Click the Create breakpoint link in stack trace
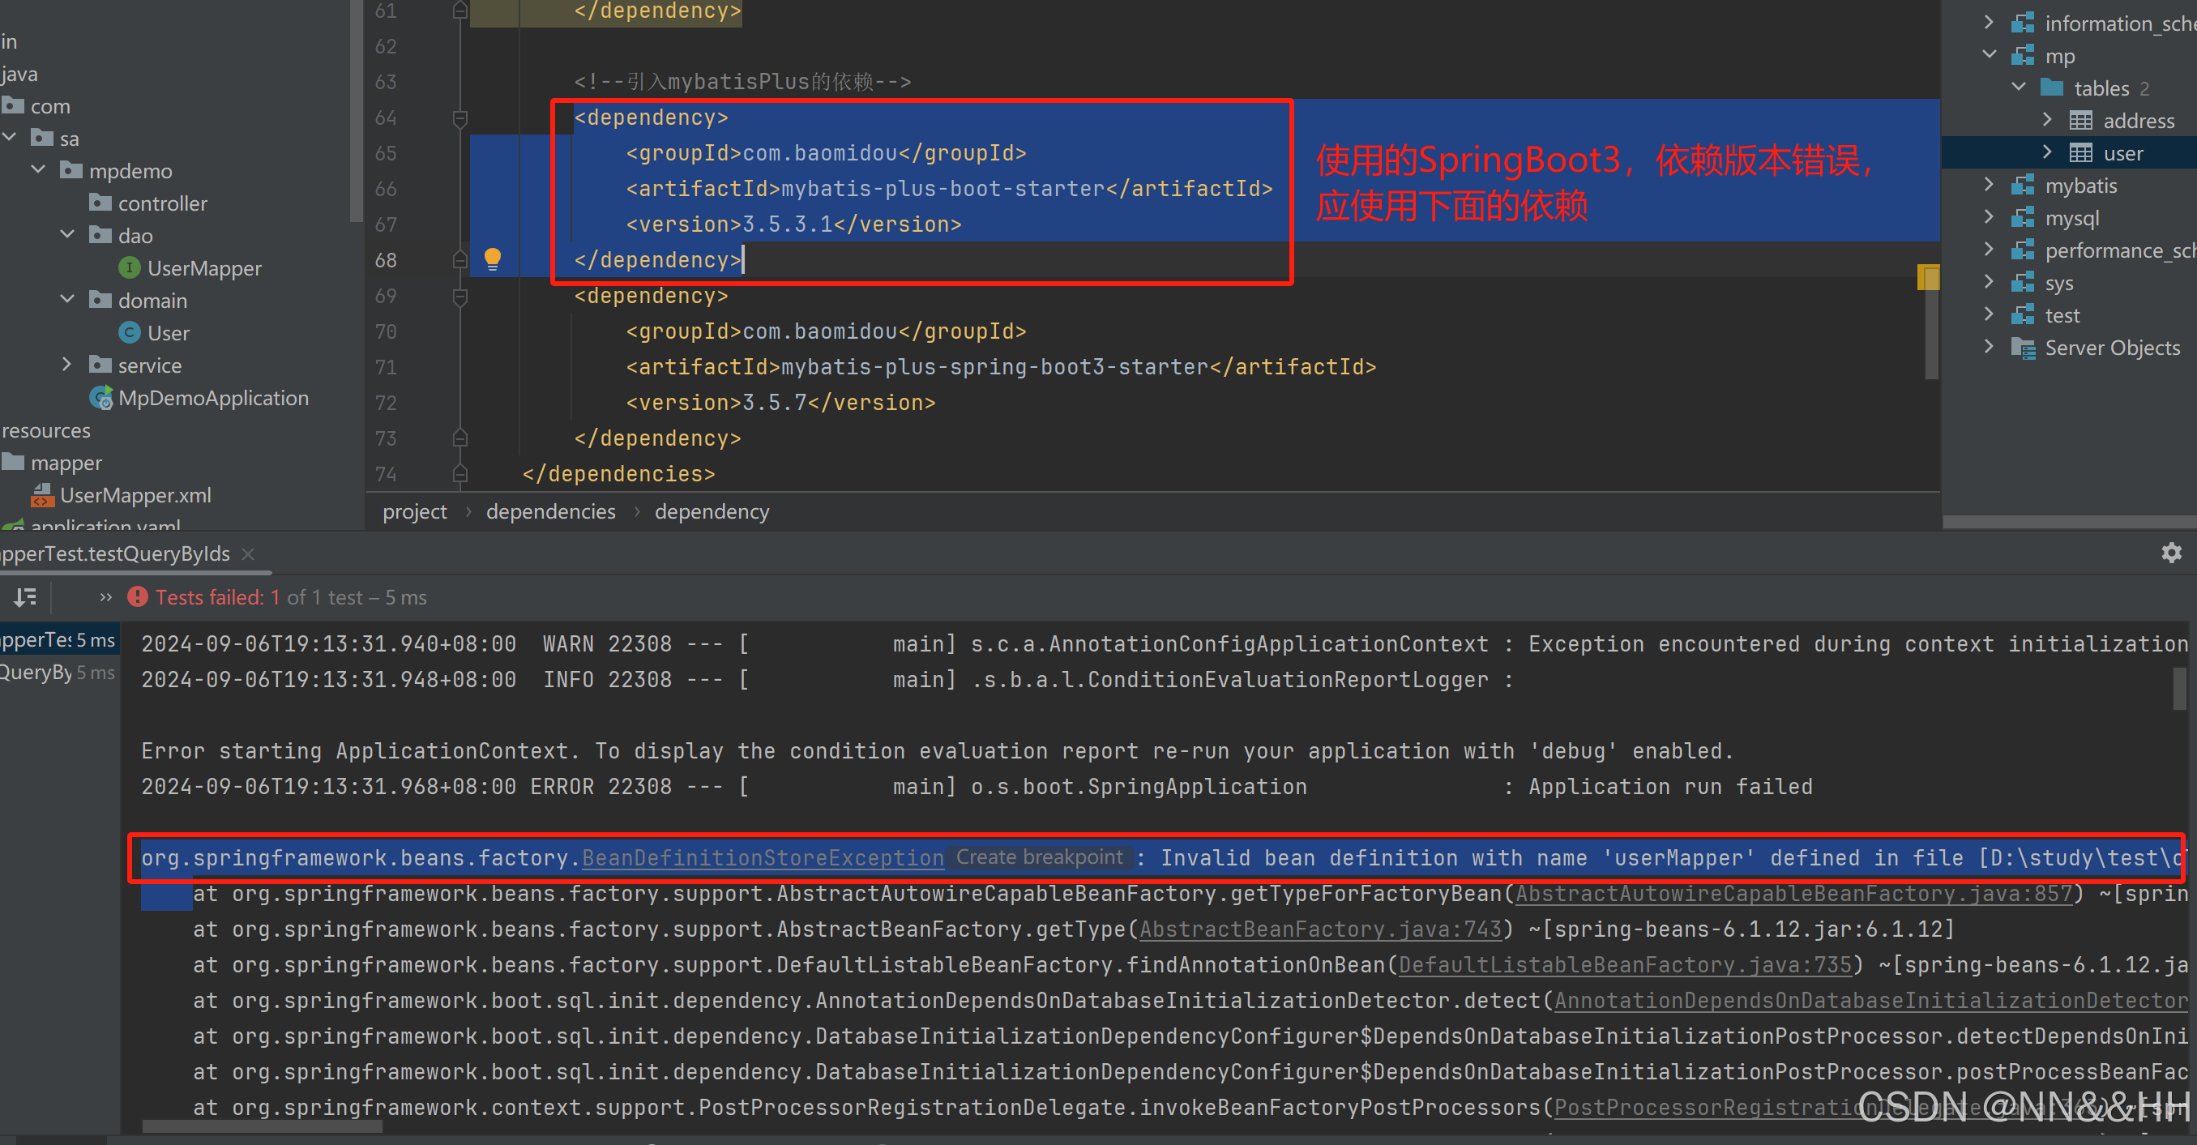 [x=1039, y=857]
